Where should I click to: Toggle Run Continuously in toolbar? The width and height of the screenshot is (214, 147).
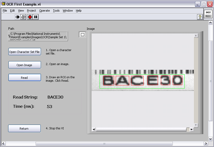23,17
